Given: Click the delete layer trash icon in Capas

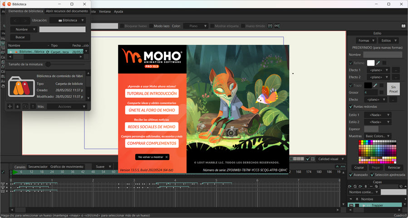Looking at the screenshot, I should tap(366, 186).
